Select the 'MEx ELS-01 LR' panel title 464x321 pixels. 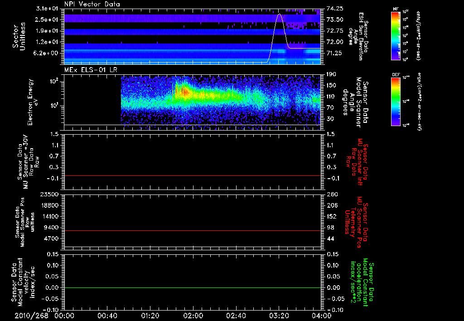click(92, 70)
